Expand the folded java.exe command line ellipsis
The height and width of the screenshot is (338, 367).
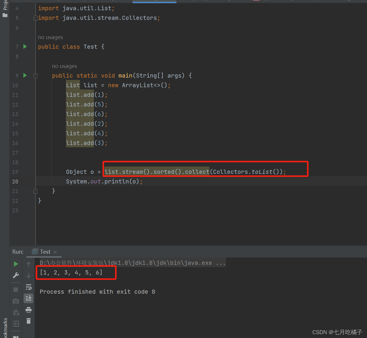click(221, 263)
